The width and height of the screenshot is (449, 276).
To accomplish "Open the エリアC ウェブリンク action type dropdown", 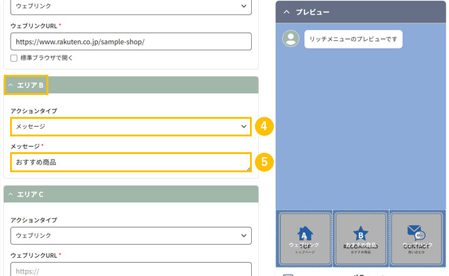I will point(131,235).
